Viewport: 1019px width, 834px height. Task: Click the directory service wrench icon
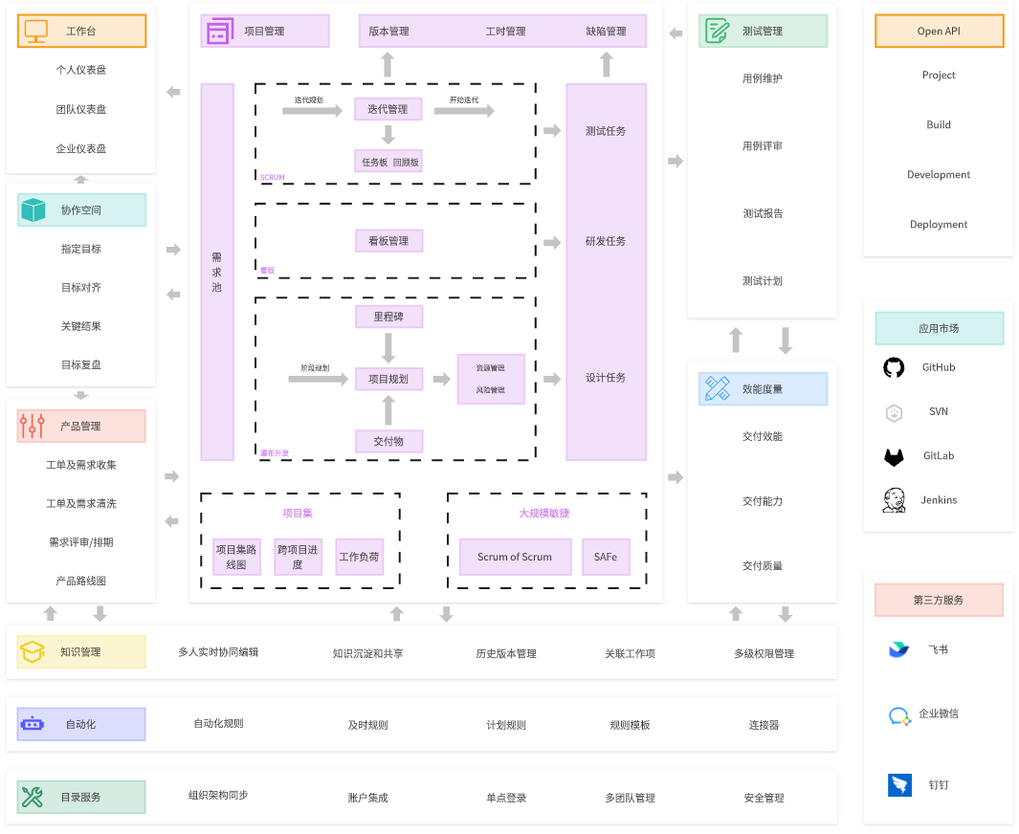(x=33, y=797)
